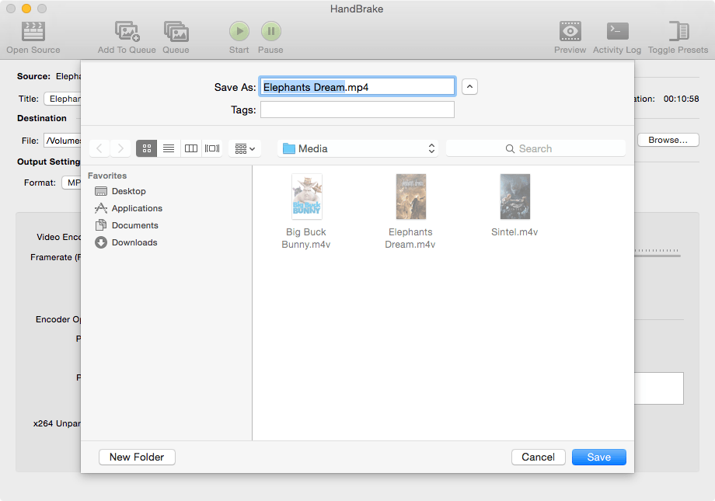The width and height of the screenshot is (715, 501).
Task: Open the Activity Log icon
Action: coord(617,31)
